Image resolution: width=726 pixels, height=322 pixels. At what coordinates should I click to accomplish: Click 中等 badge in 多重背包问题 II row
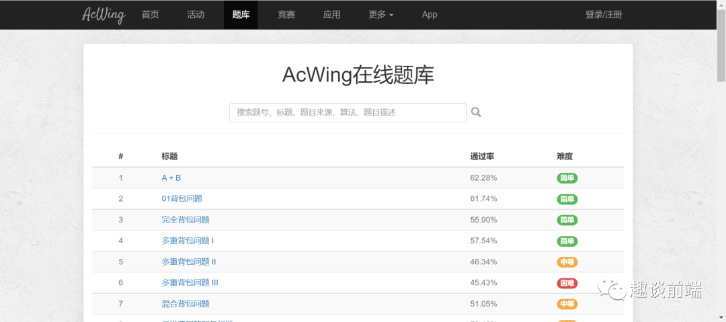click(x=567, y=262)
